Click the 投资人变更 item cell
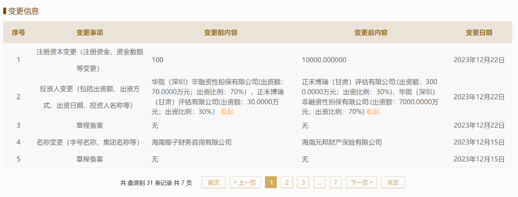518x197 pixels. tap(90, 97)
